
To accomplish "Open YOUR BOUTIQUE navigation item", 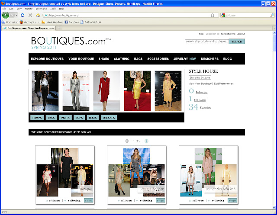I will [x=81, y=59].
